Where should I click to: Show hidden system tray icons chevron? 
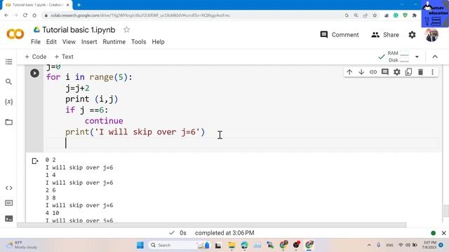tap(369, 245)
